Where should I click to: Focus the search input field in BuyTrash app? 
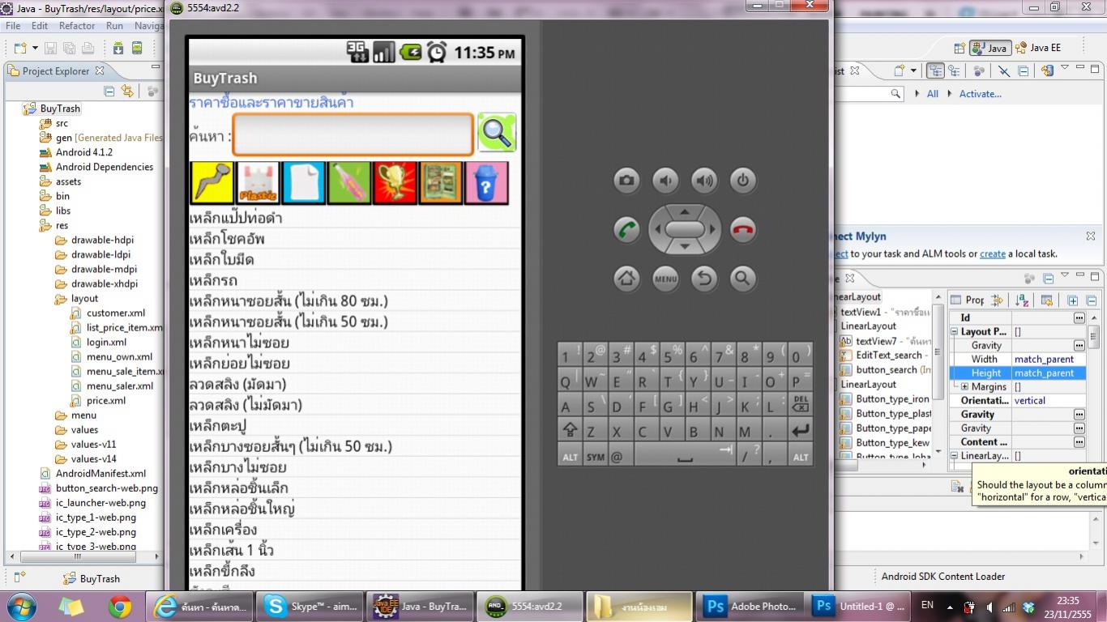tap(353, 134)
